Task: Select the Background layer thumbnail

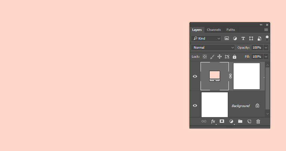Action: click(215, 105)
